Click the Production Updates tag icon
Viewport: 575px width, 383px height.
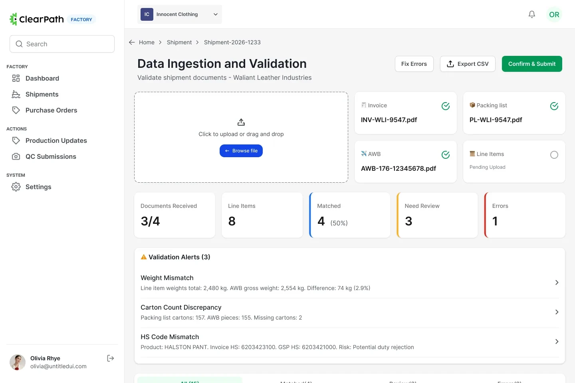[x=16, y=140]
